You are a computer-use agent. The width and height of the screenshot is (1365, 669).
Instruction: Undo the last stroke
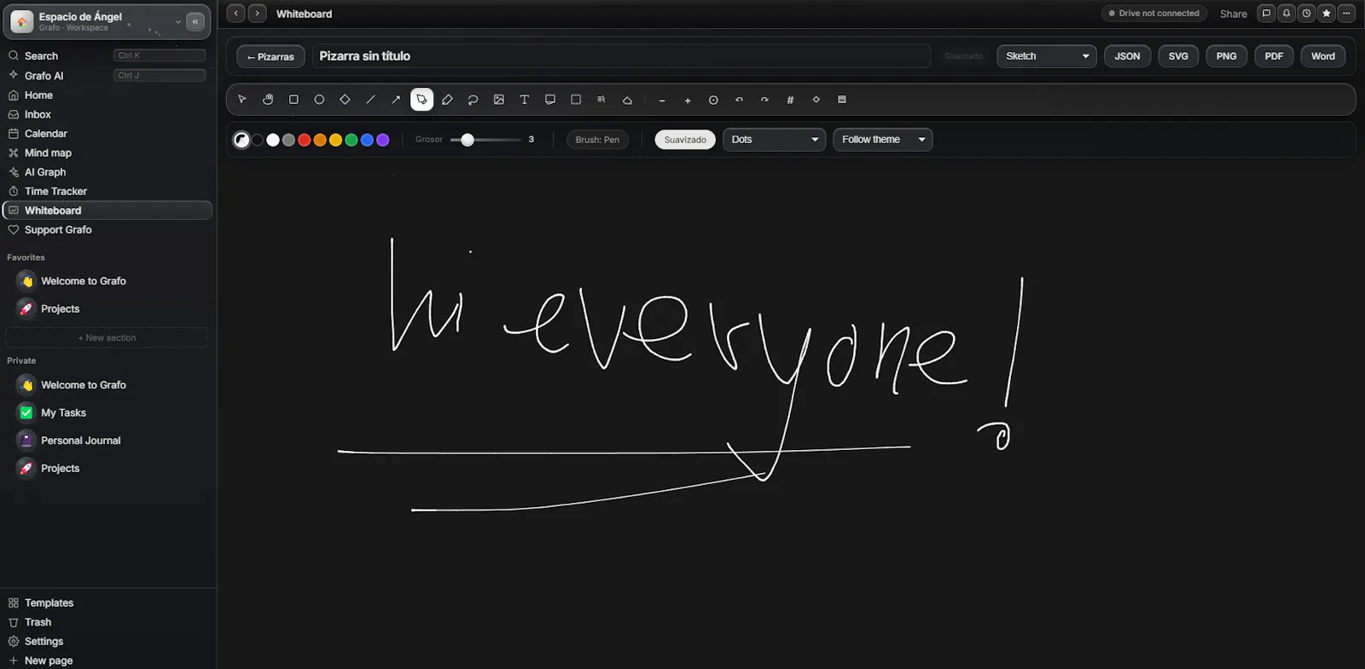pos(739,100)
